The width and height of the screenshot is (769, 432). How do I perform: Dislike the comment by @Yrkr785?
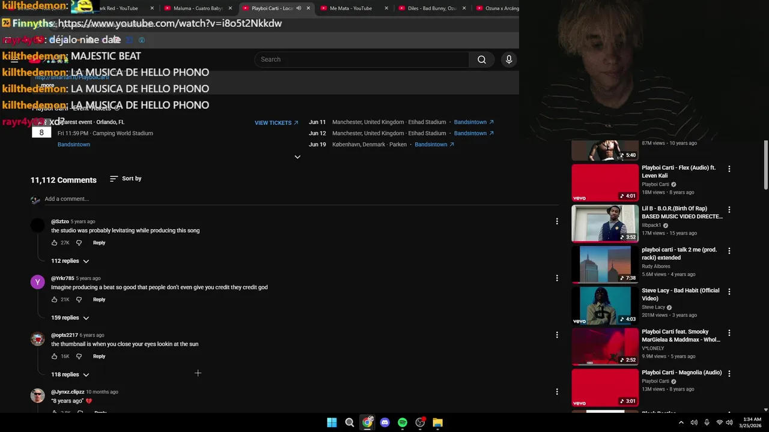coord(79,299)
